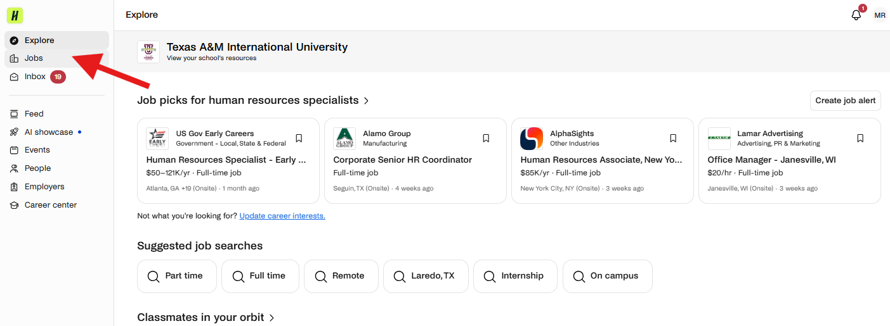890x326 pixels.
Task: Bookmark the Lamar Advertising job
Action: click(x=860, y=138)
